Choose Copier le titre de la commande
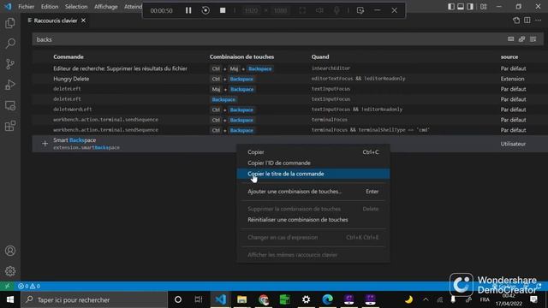Screen dimensions: 548x308 point(313,174)
